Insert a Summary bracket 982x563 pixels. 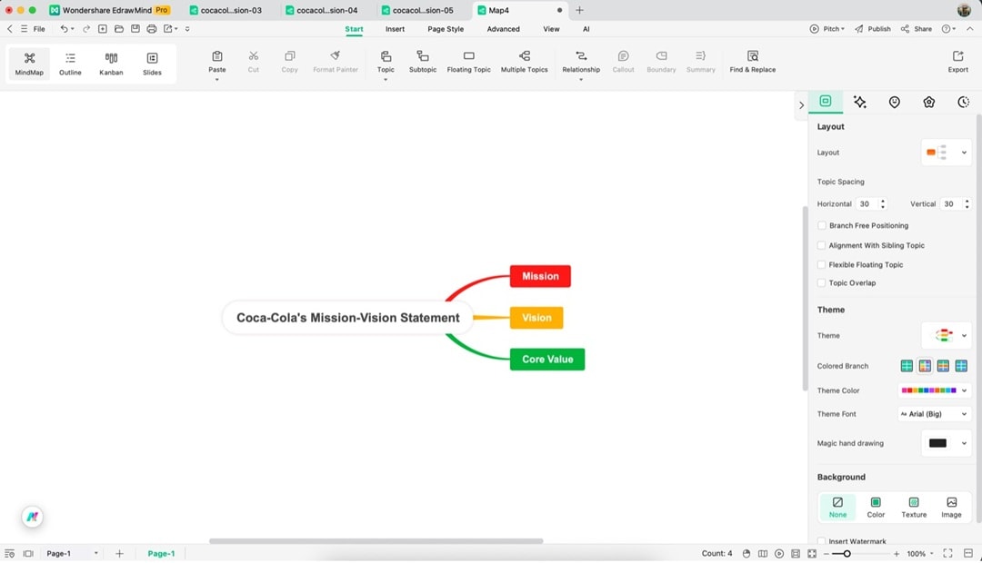[x=701, y=62]
